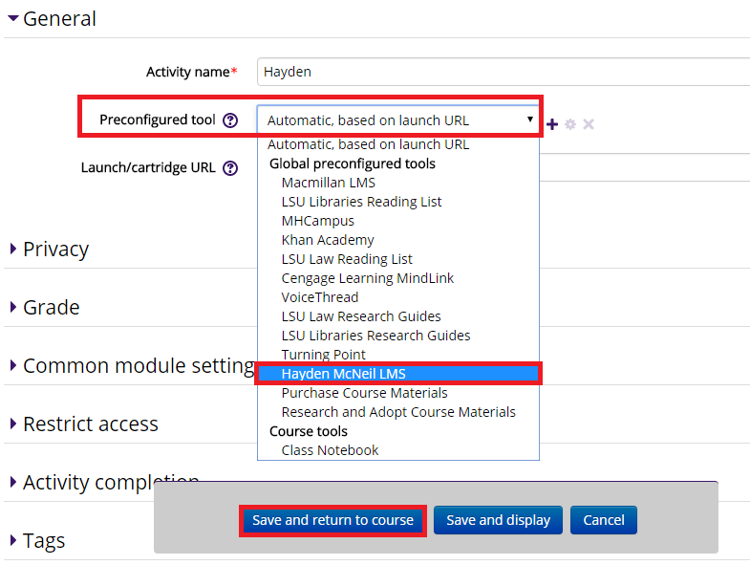Select LSU Law Reading List option

[398, 259]
